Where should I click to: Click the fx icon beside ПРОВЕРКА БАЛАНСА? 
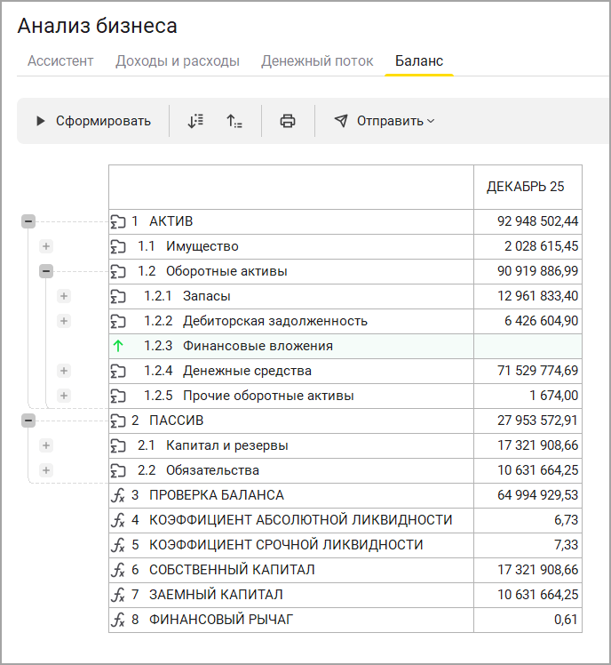[x=118, y=495]
